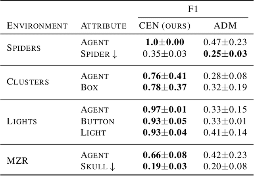Viewport: 254px width, 176px height.
Task: Select the 0.66±0.08 value cell
Action: 165,155
